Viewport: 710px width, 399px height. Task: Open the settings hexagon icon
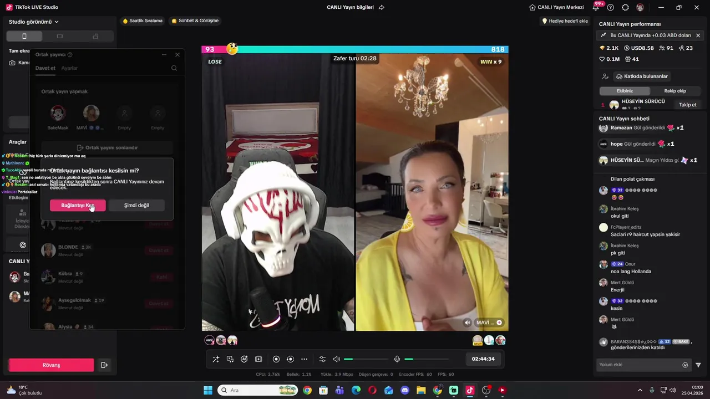pyautogui.click(x=625, y=7)
